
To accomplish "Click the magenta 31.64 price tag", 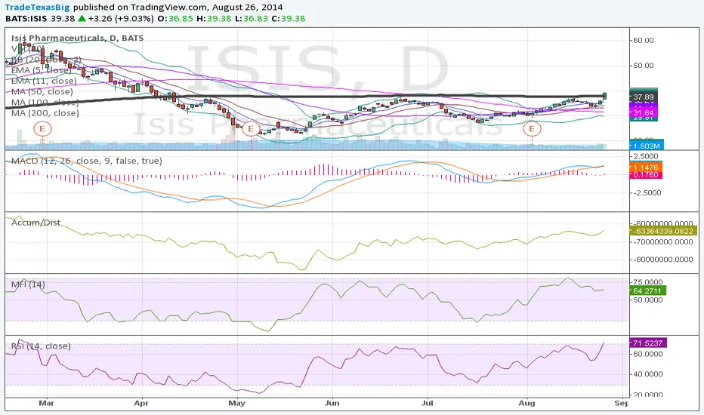I will coord(644,112).
